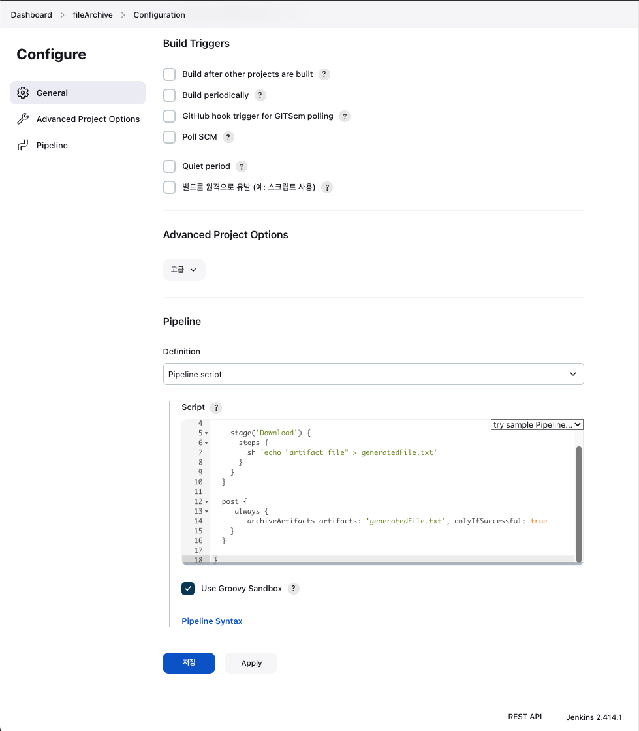Enable Poll SCM checkbox
Viewport: 639px width, 731px height.
169,137
